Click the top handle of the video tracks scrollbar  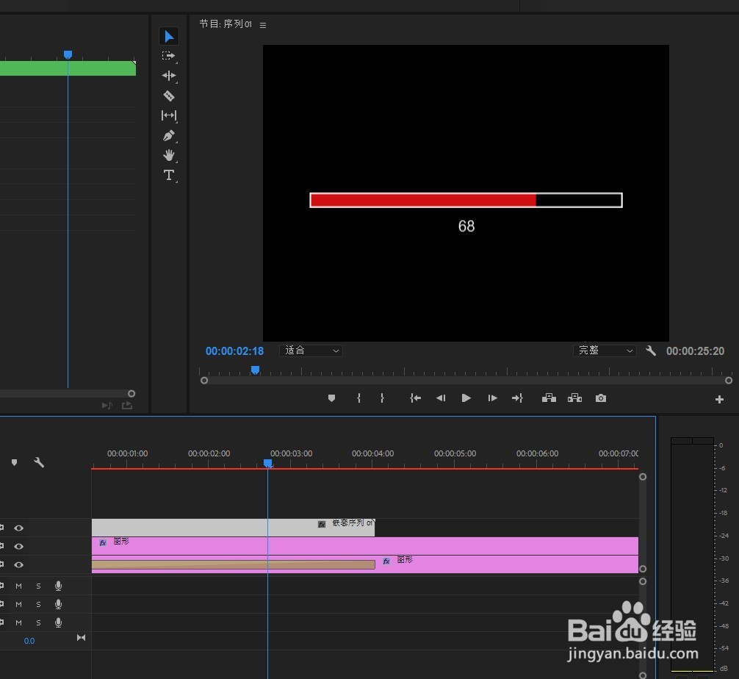pos(643,477)
